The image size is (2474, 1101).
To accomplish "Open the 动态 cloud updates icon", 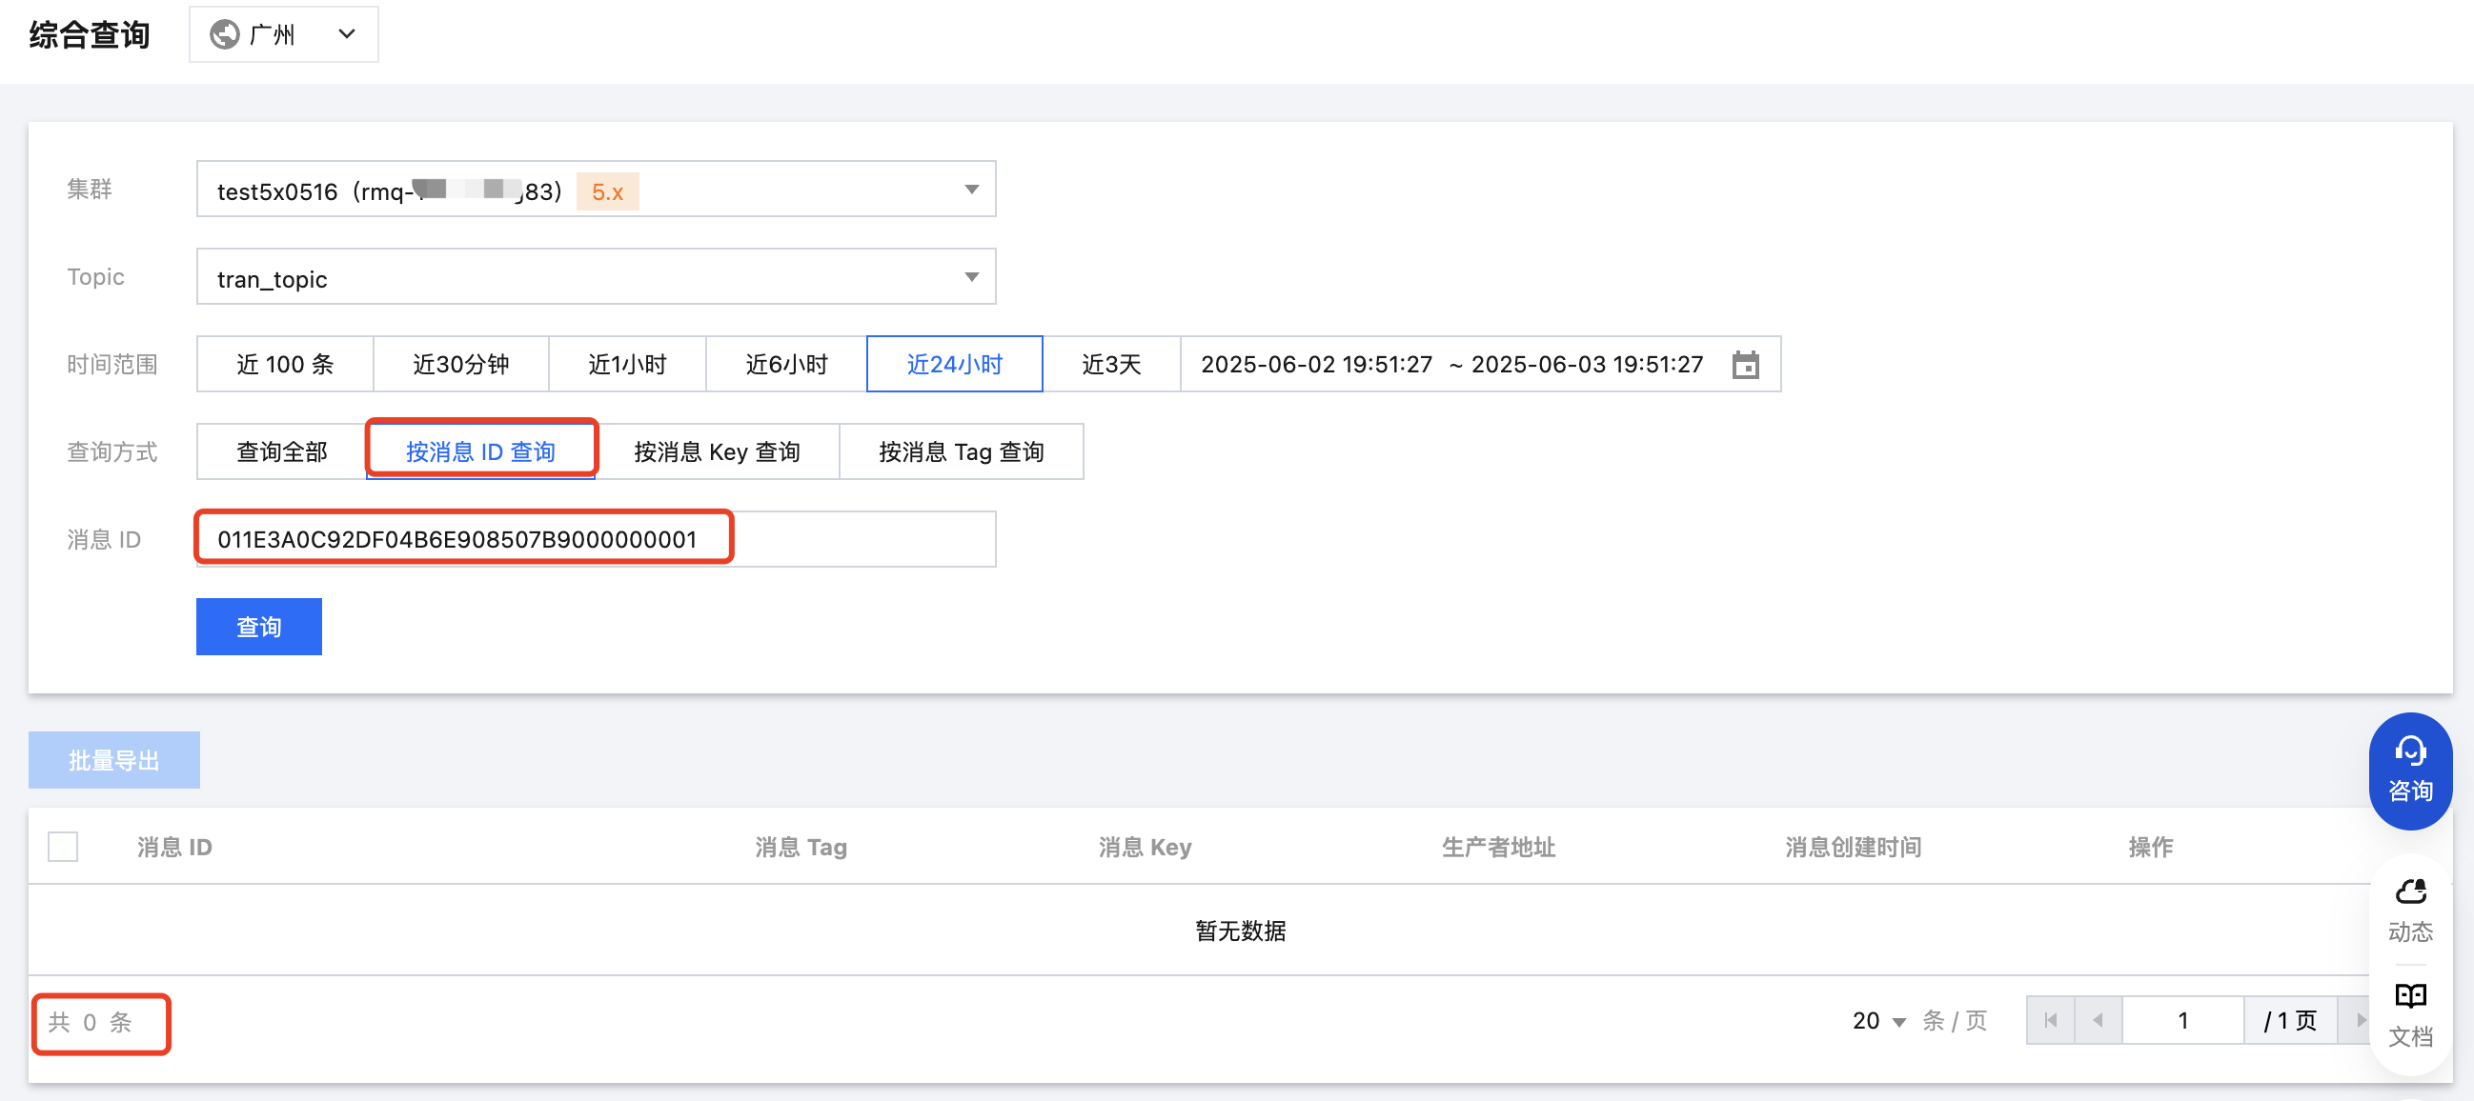I will [x=2408, y=910].
